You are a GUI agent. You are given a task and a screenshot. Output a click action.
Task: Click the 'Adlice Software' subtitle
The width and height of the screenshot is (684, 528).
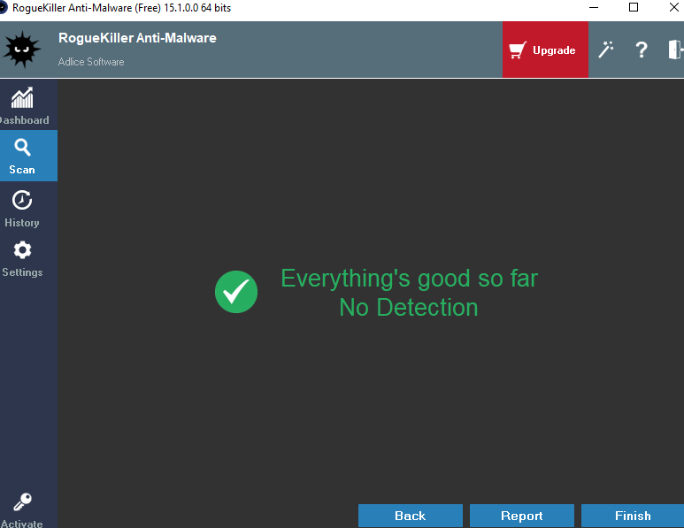pyautogui.click(x=91, y=62)
